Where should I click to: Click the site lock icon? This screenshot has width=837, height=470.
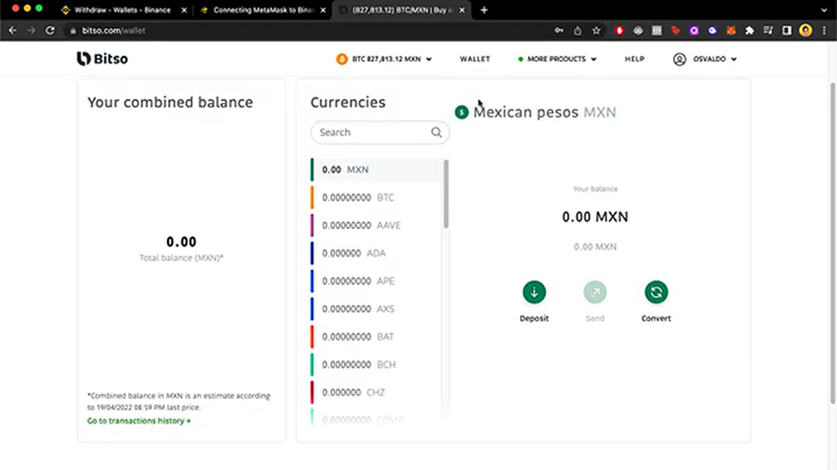(73, 30)
